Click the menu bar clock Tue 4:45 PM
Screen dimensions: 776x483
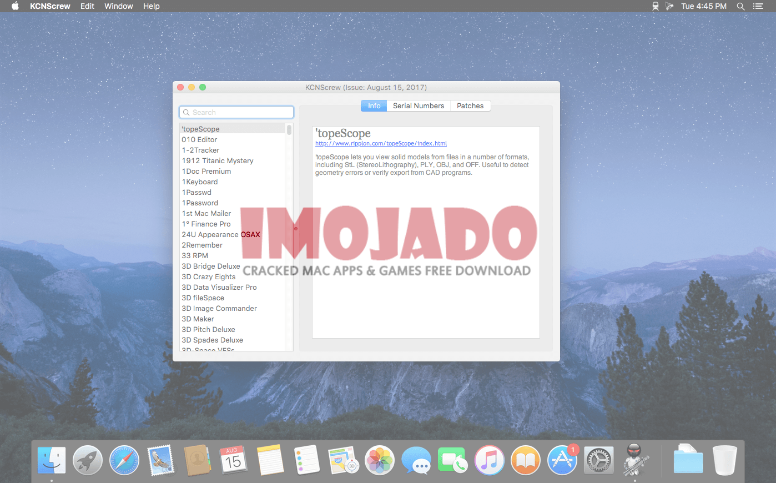704,6
